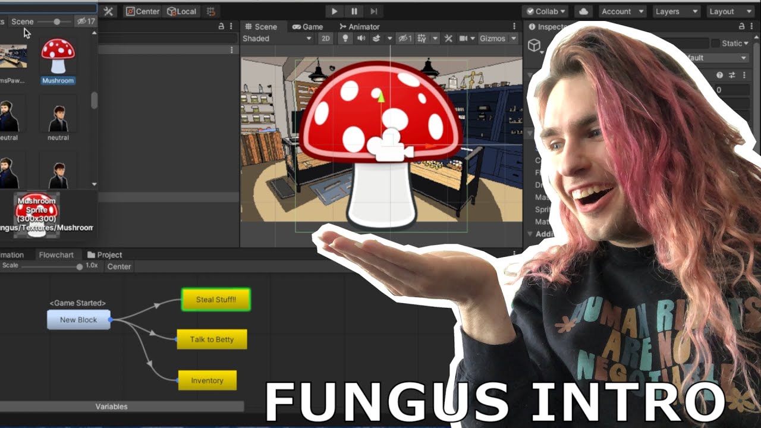Toggle scene audio speaker icon
Screen dimensions: 761x428
(360, 38)
